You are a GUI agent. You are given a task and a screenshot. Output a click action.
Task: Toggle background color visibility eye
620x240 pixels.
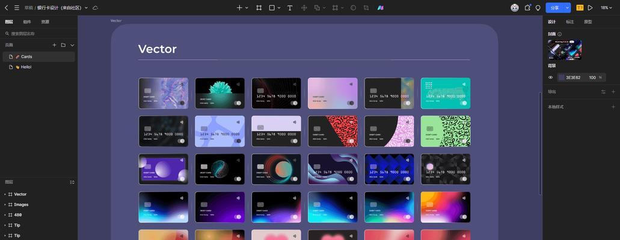pyautogui.click(x=550, y=77)
